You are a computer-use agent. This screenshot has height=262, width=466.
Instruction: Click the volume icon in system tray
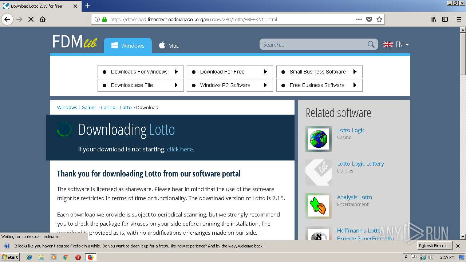coord(431,257)
